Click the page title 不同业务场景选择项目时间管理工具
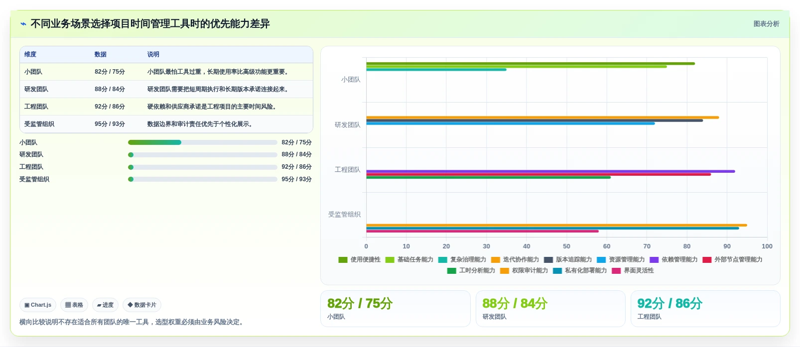The image size is (800, 347). coord(150,24)
